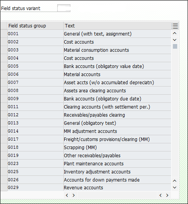The width and height of the screenshot is (188, 204).
Task: Click the select-all corner cell of table
Action: [4, 26]
